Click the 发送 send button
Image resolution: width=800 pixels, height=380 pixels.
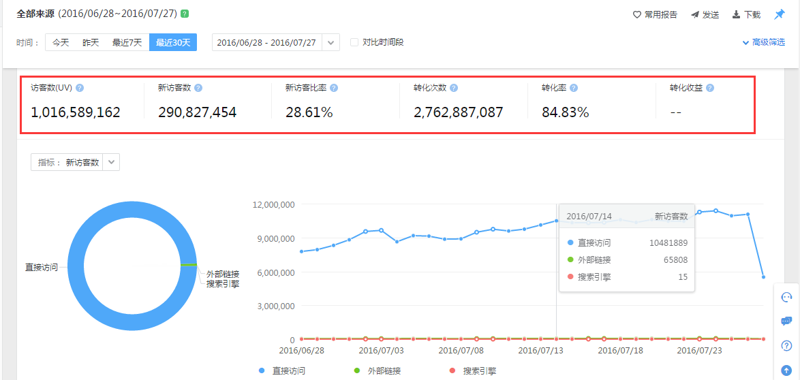(705, 14)
